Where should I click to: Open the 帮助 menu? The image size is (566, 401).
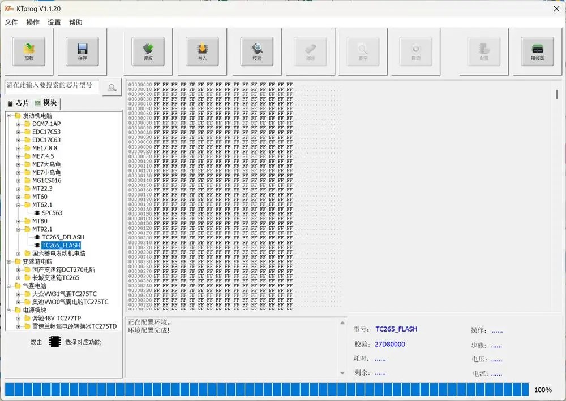[75, 23]
